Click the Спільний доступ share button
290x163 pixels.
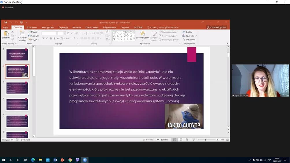pos(217,27)
